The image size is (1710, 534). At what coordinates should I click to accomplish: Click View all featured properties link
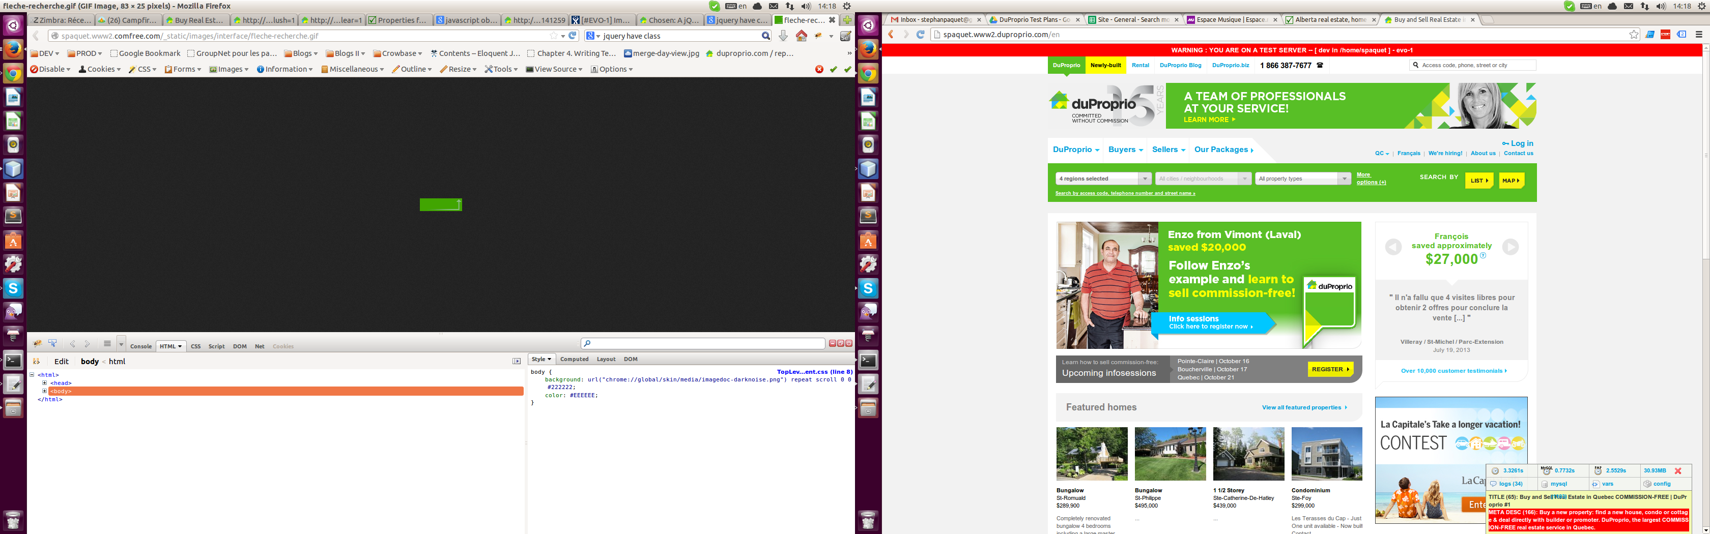(x=1304, y=407)
